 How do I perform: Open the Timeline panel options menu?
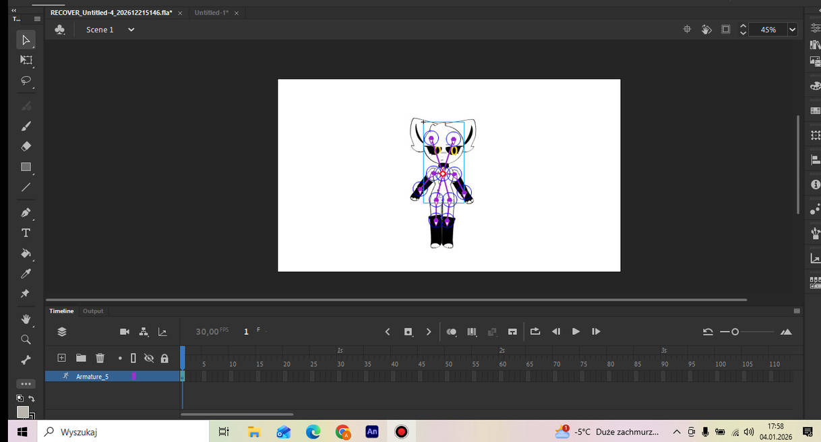pyautogui.click(x=797, y=311)
